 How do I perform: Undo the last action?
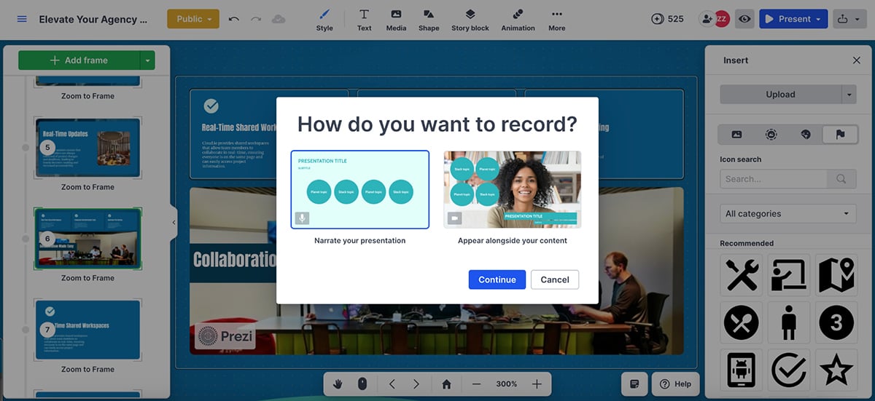233,19
